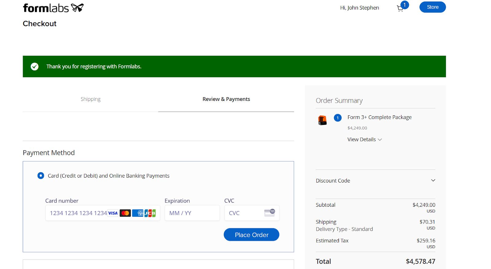Click the Subtotal value $4,249.00
Image resolution: width=491 pixels, height=269 pixels.
424,205
